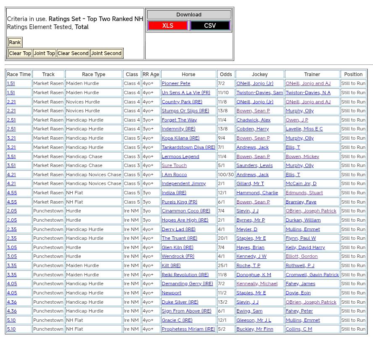Screen dimensions: 373x342
Task: Open trainer link Elliott, Gordon
Action: coord(302,257)
